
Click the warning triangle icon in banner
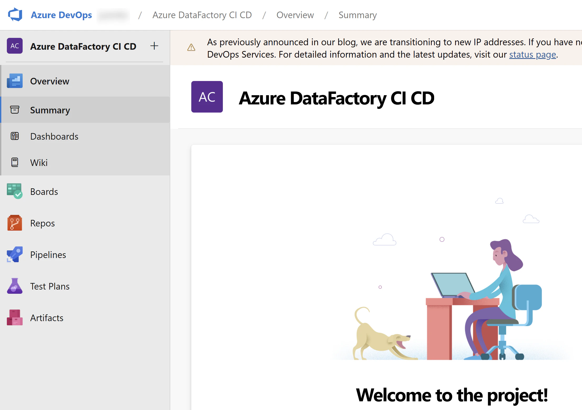coord(191,48)
